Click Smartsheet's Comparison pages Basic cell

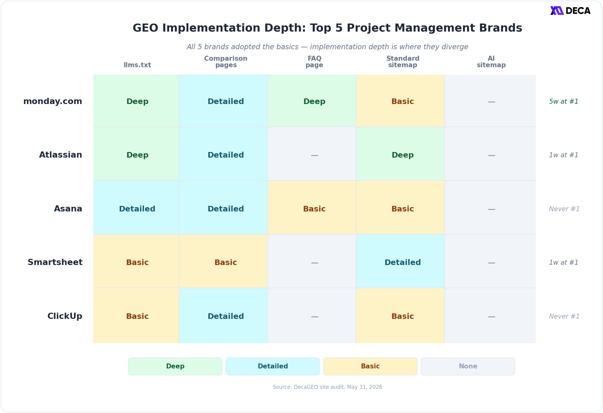click(x=224, y=261)
